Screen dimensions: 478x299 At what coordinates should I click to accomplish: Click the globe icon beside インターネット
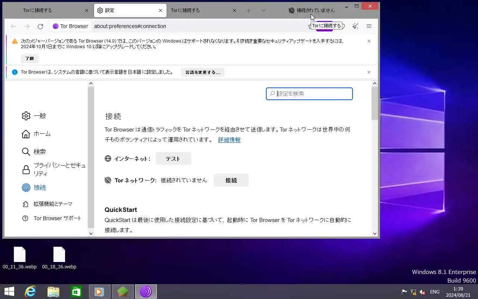pos(108,158)
